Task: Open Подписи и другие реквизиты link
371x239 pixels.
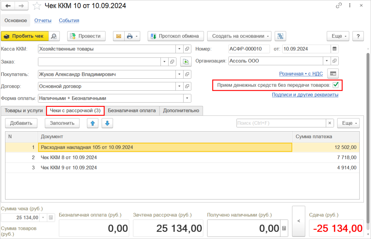Action: pos(305,95)
